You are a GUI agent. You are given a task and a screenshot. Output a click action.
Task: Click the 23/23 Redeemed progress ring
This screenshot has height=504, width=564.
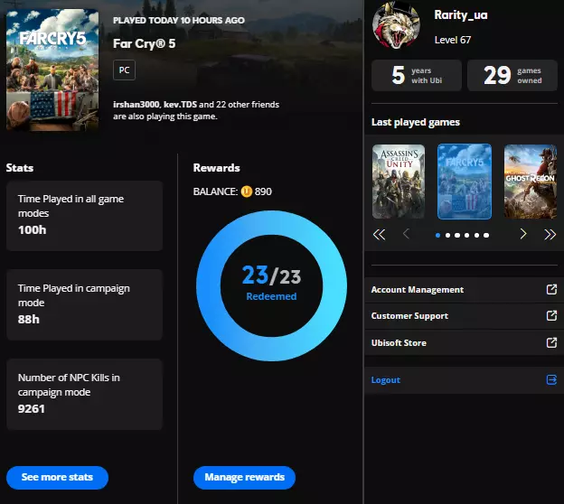coord(271,285)
